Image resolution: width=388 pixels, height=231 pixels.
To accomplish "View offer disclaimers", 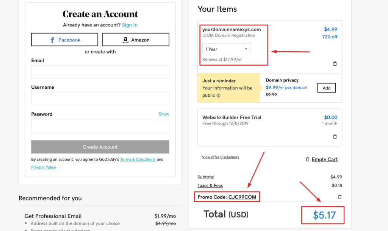I will tap(221, 157).
